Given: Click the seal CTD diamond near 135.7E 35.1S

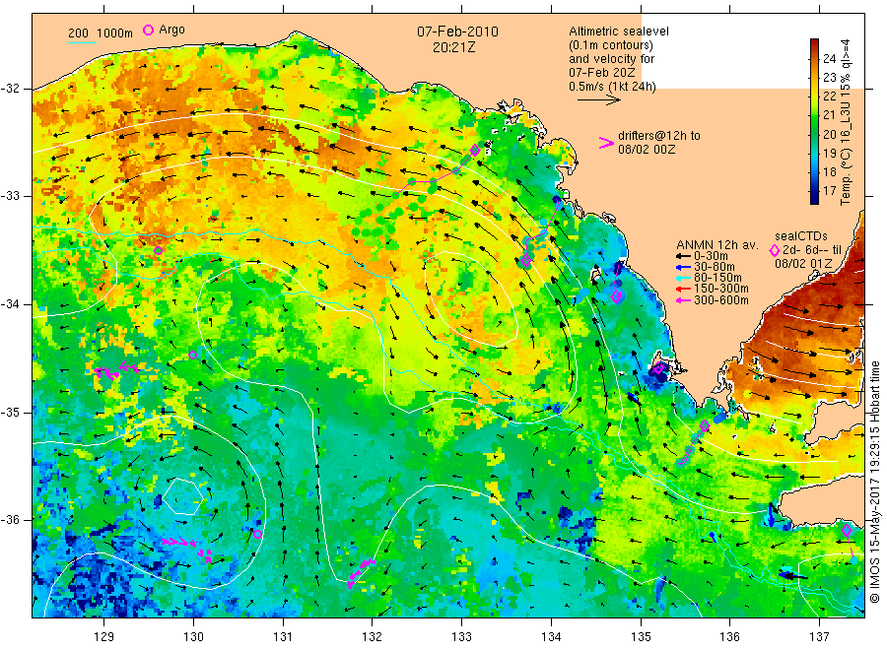Looking at the screenshot, I should (x=705, y=425).
